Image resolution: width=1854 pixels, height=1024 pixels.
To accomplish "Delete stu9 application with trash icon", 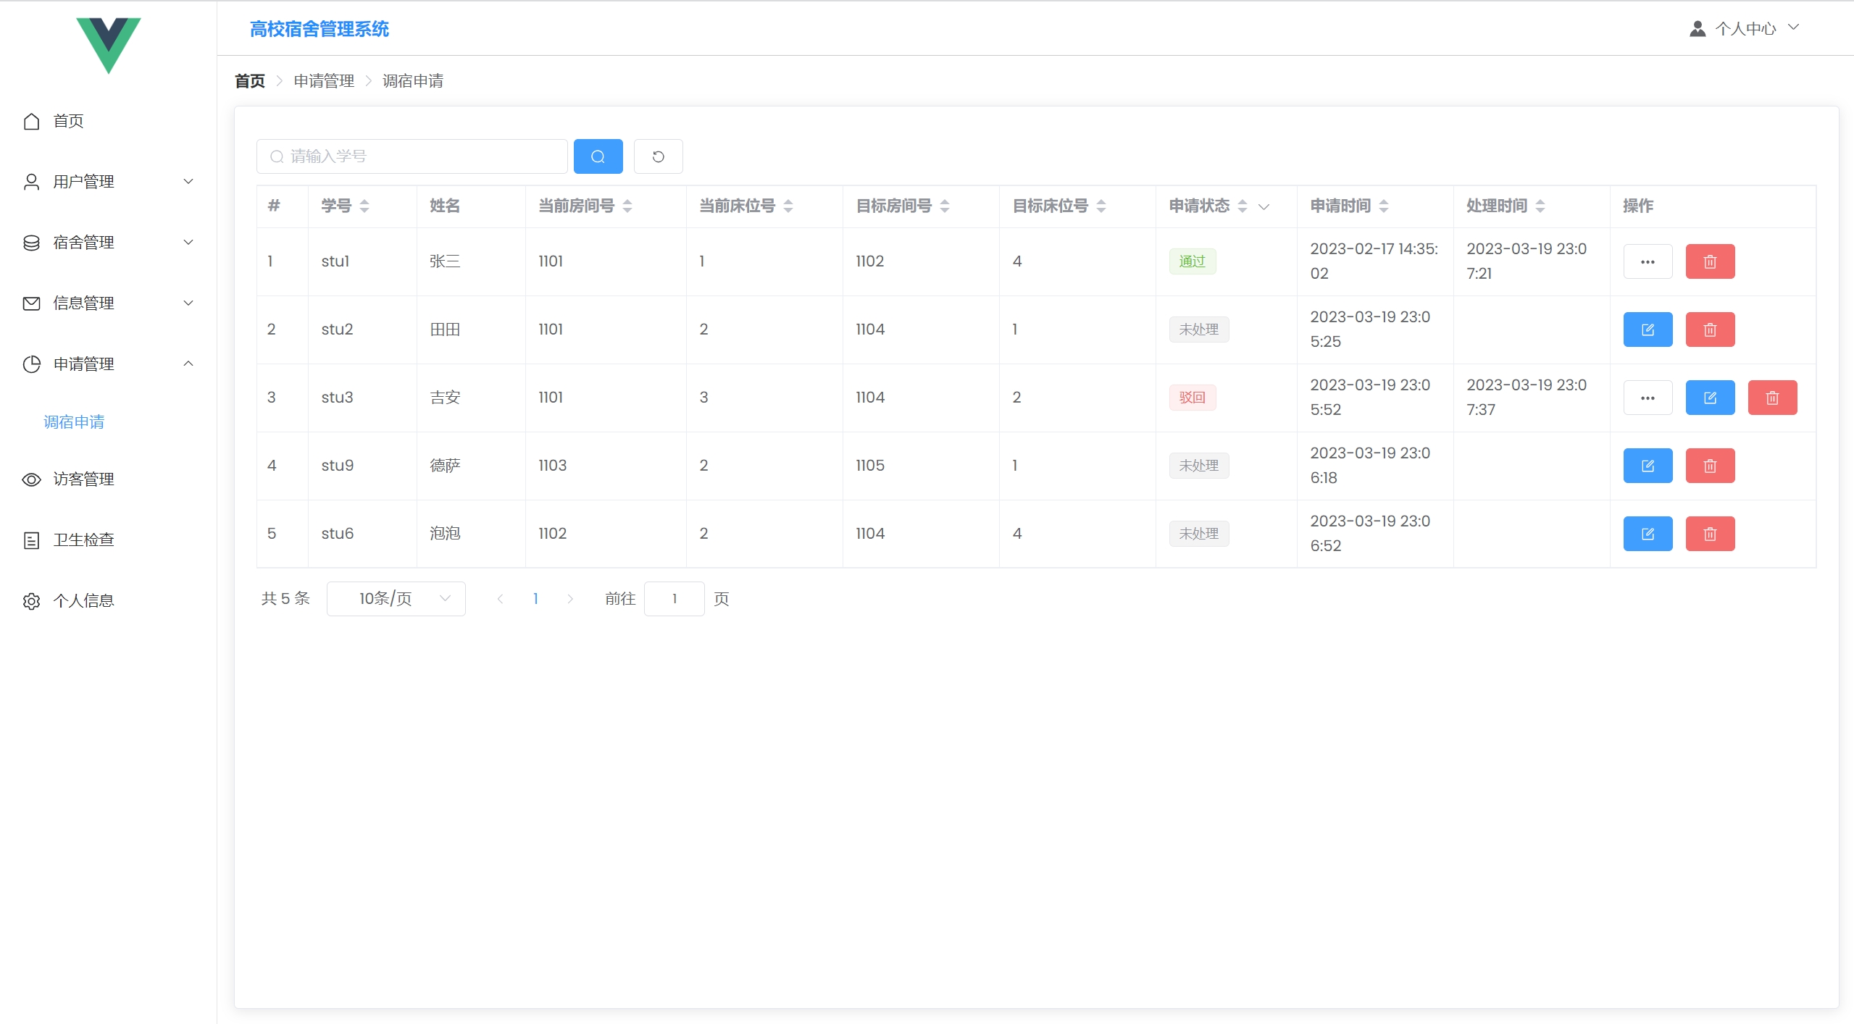I will click(x=1709, y=466).
